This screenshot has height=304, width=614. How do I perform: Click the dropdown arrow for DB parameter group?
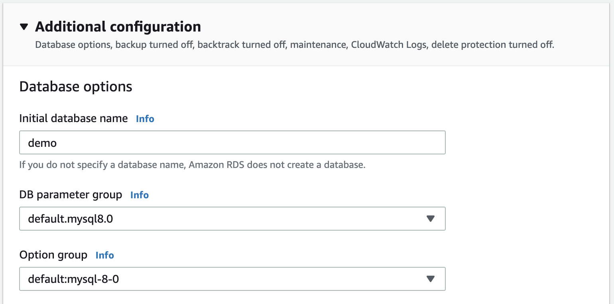(431, 219)
